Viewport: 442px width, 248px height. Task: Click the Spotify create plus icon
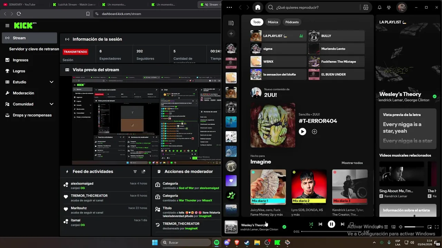231,33
